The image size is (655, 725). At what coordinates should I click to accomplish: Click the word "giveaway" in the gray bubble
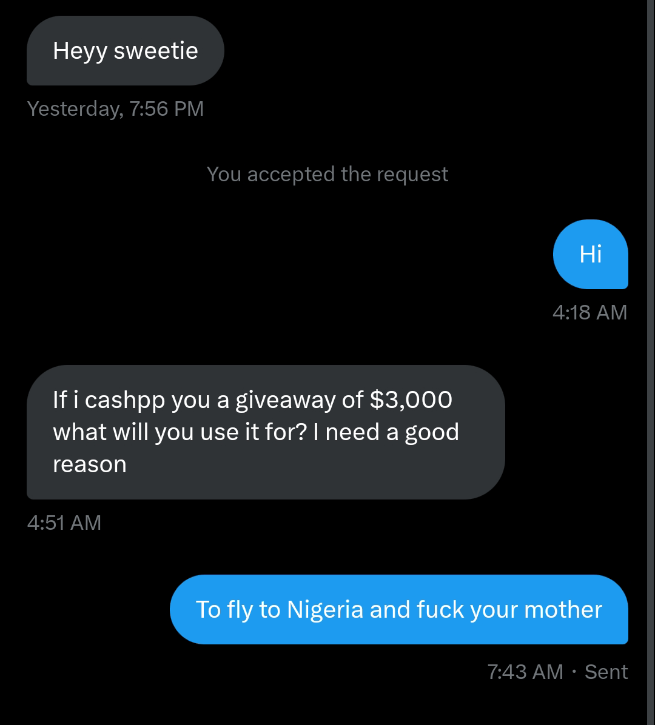pyautogui.click(x=286, y=401)
